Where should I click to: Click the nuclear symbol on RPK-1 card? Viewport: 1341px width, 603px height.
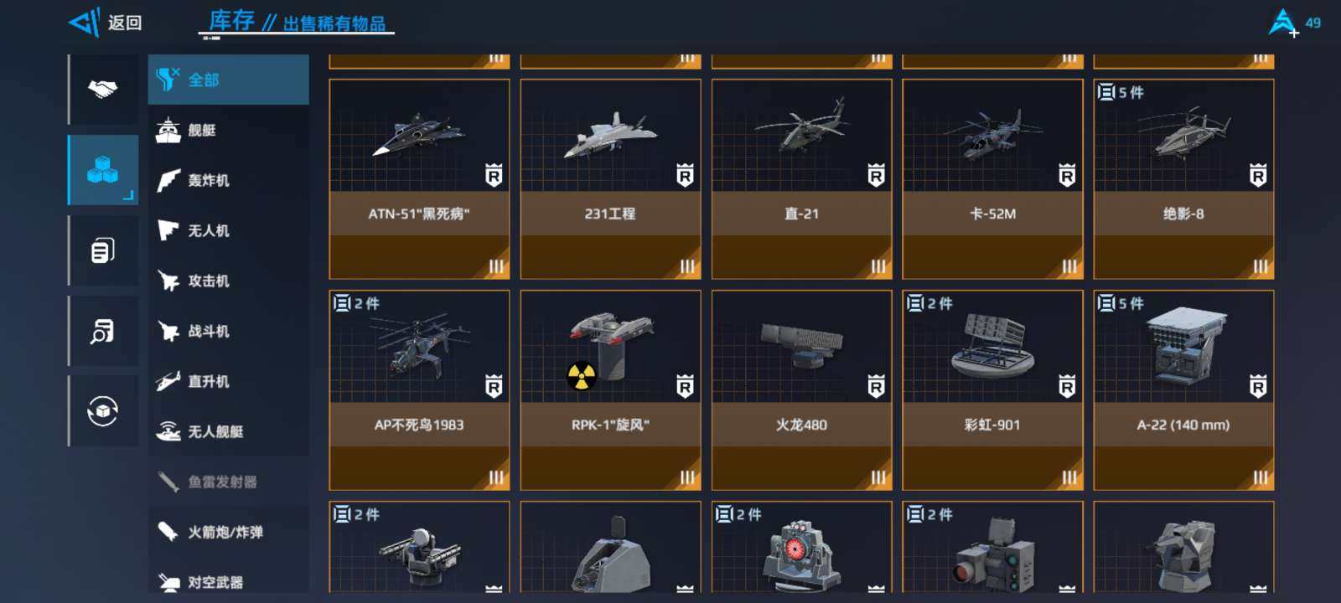582,376
